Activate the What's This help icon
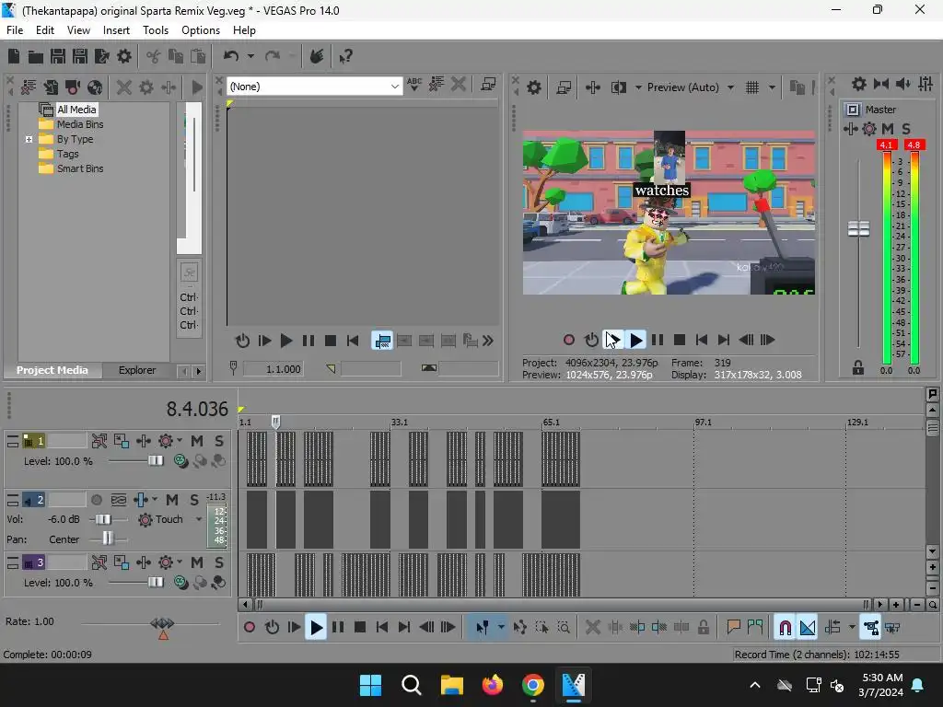 pos(346,56)
